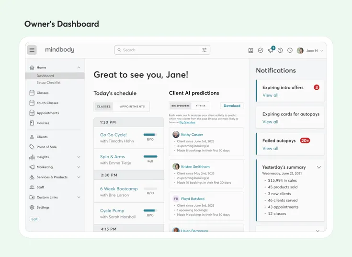Click into the Search field
Image resolution: width=352 pixels, height=257 pixels.
click(162, 50)
